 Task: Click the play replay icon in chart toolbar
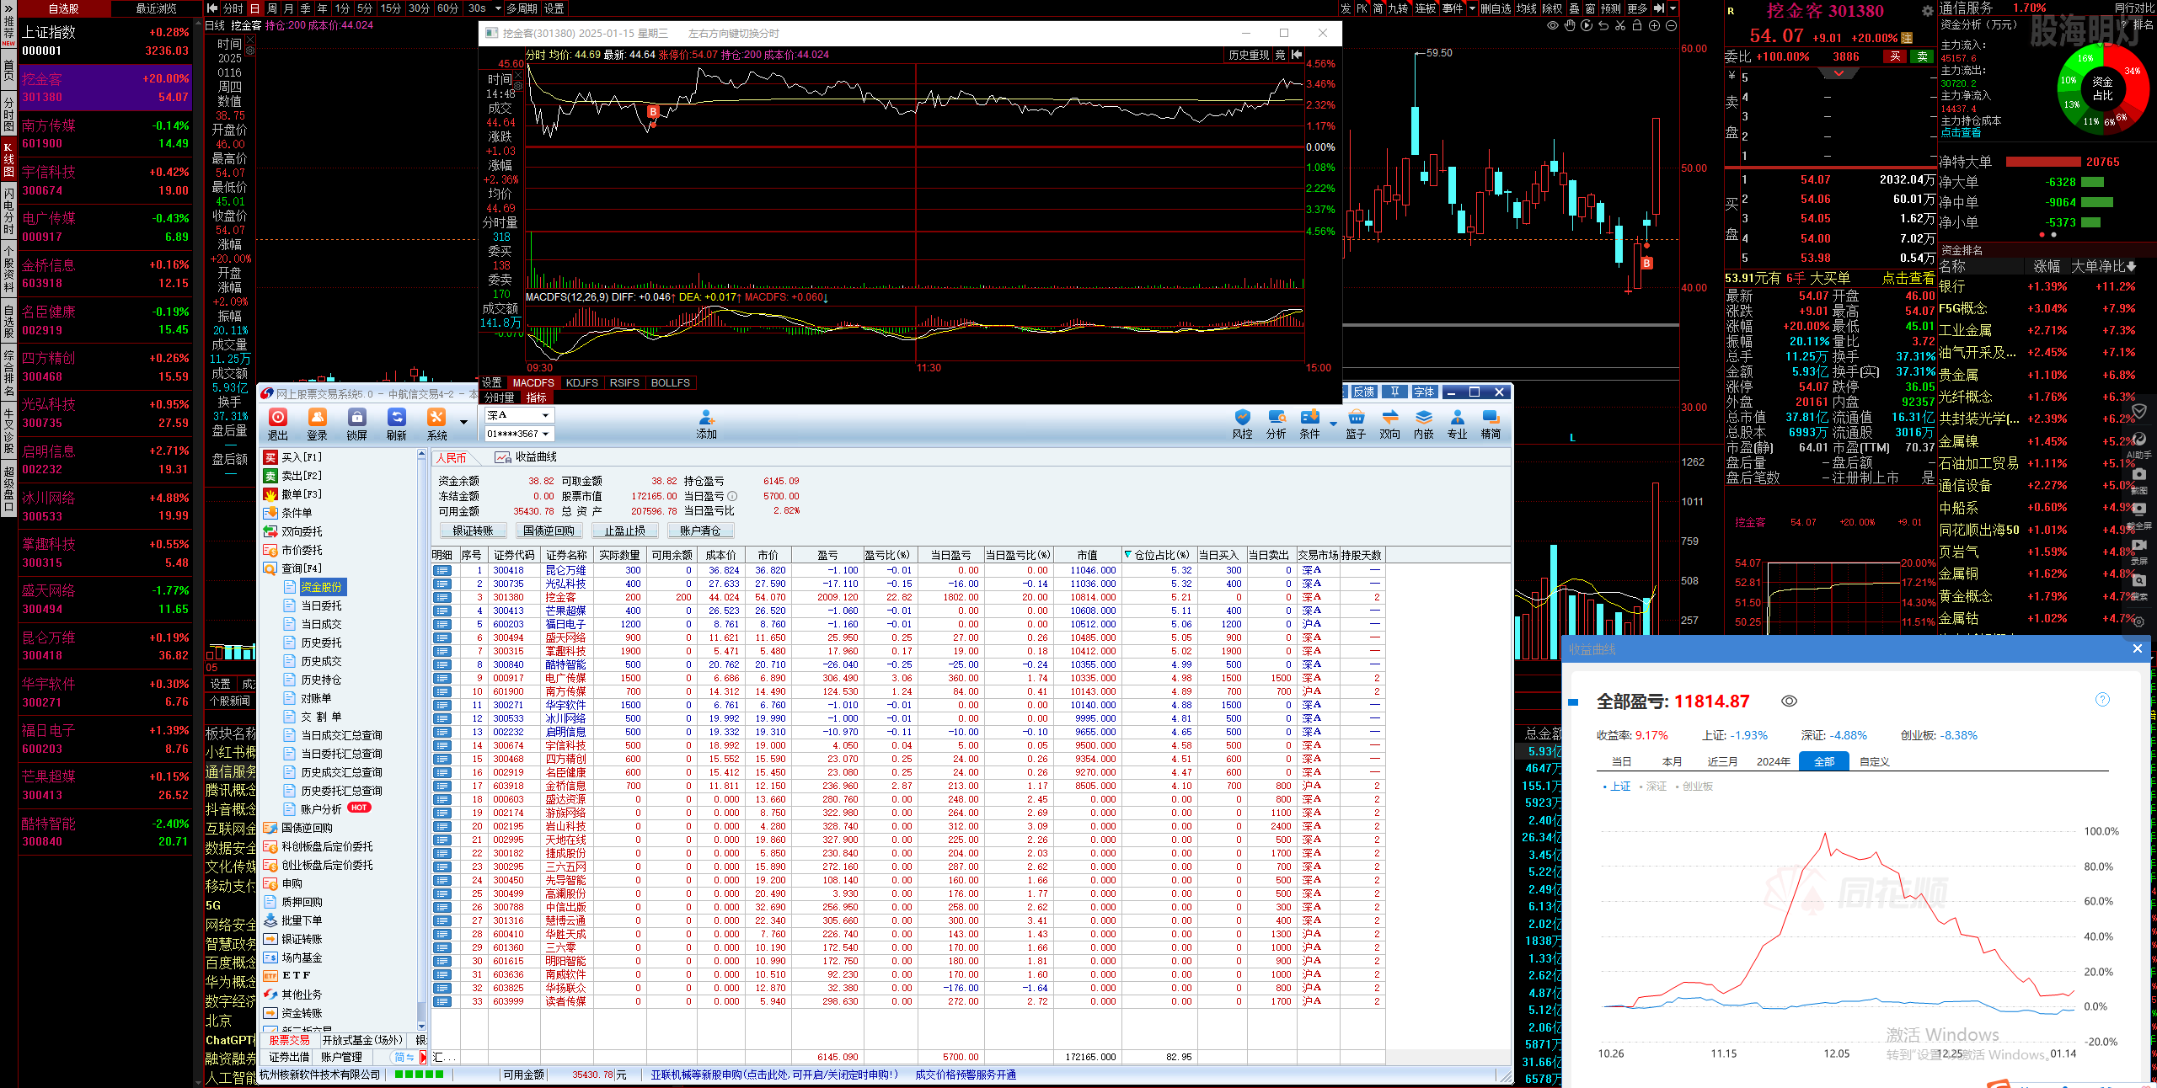pos(1587,26)
